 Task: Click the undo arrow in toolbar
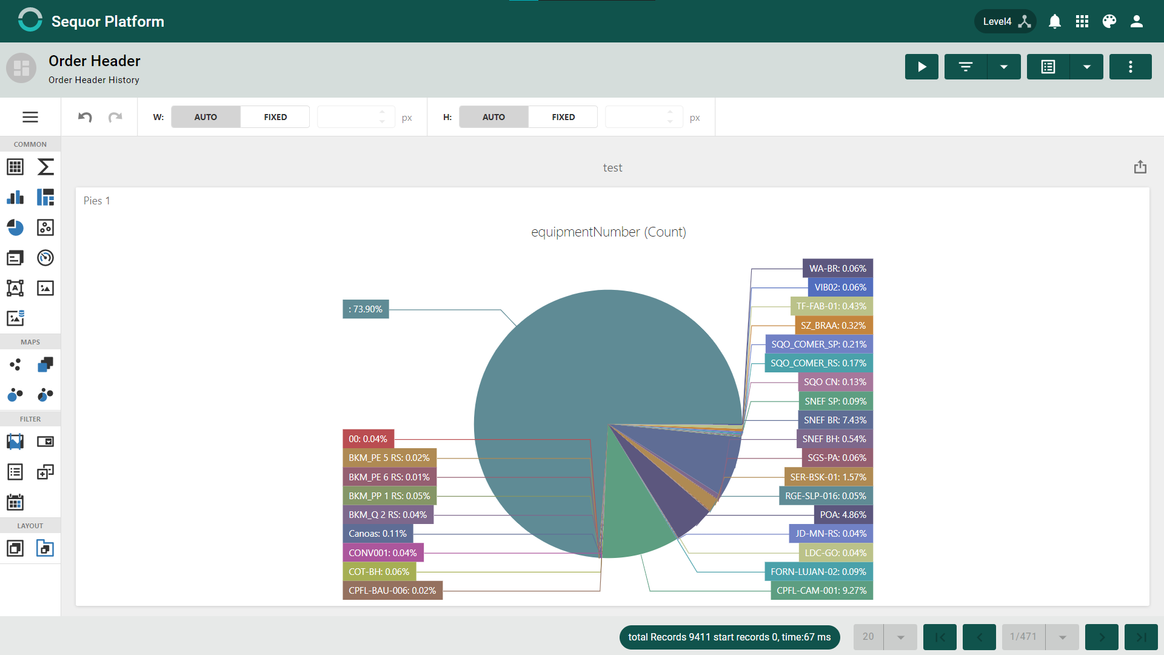pos(85,117)
